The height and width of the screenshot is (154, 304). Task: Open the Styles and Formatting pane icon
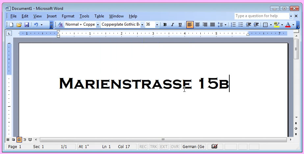click(x=60, y=25)
